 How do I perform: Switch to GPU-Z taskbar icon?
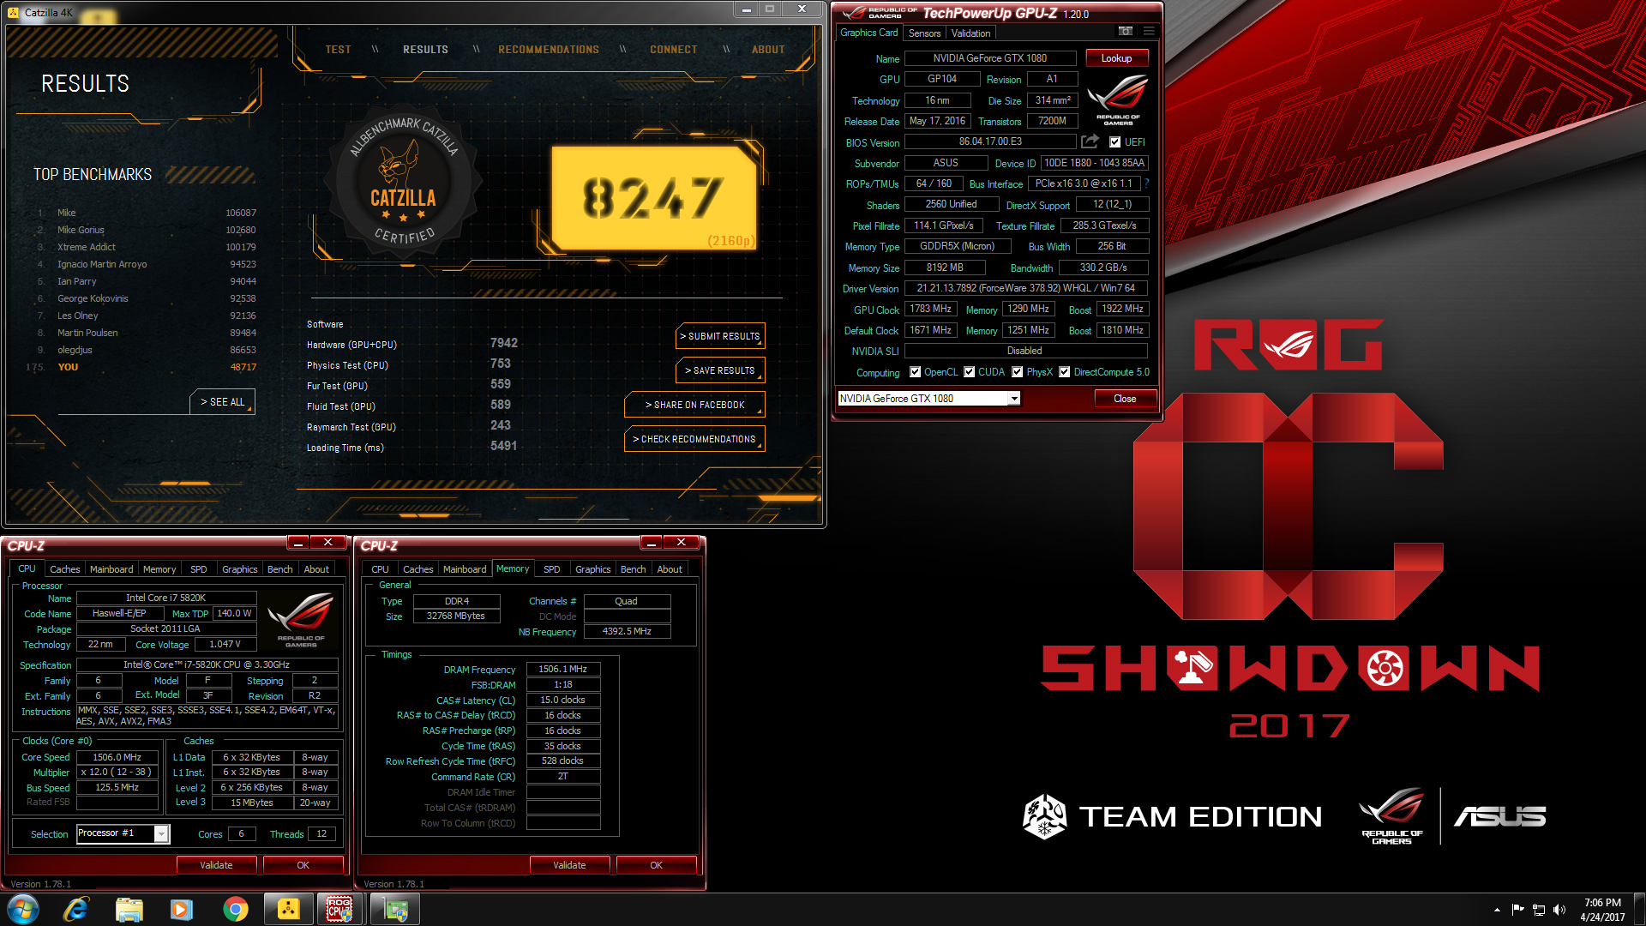click(x=395, y=909)
